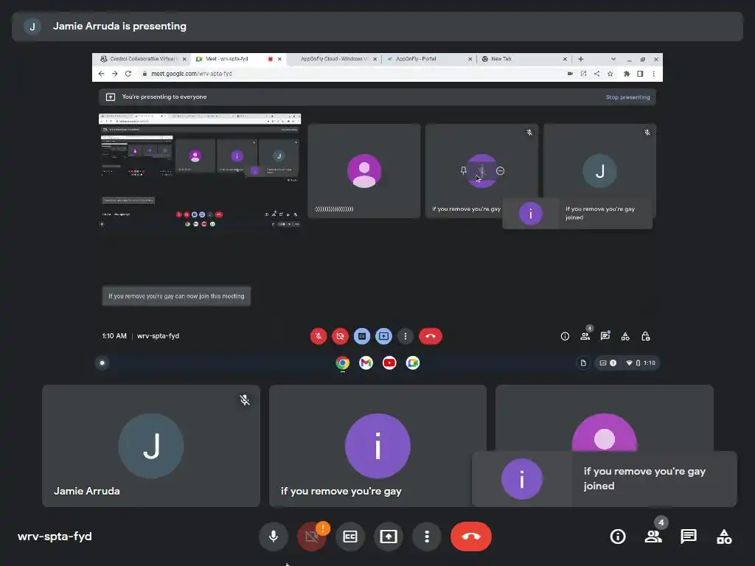The height and width of the screenshot is (566, 755).
Task: Select the New Tab browser tab
Action: pos(501,59)
